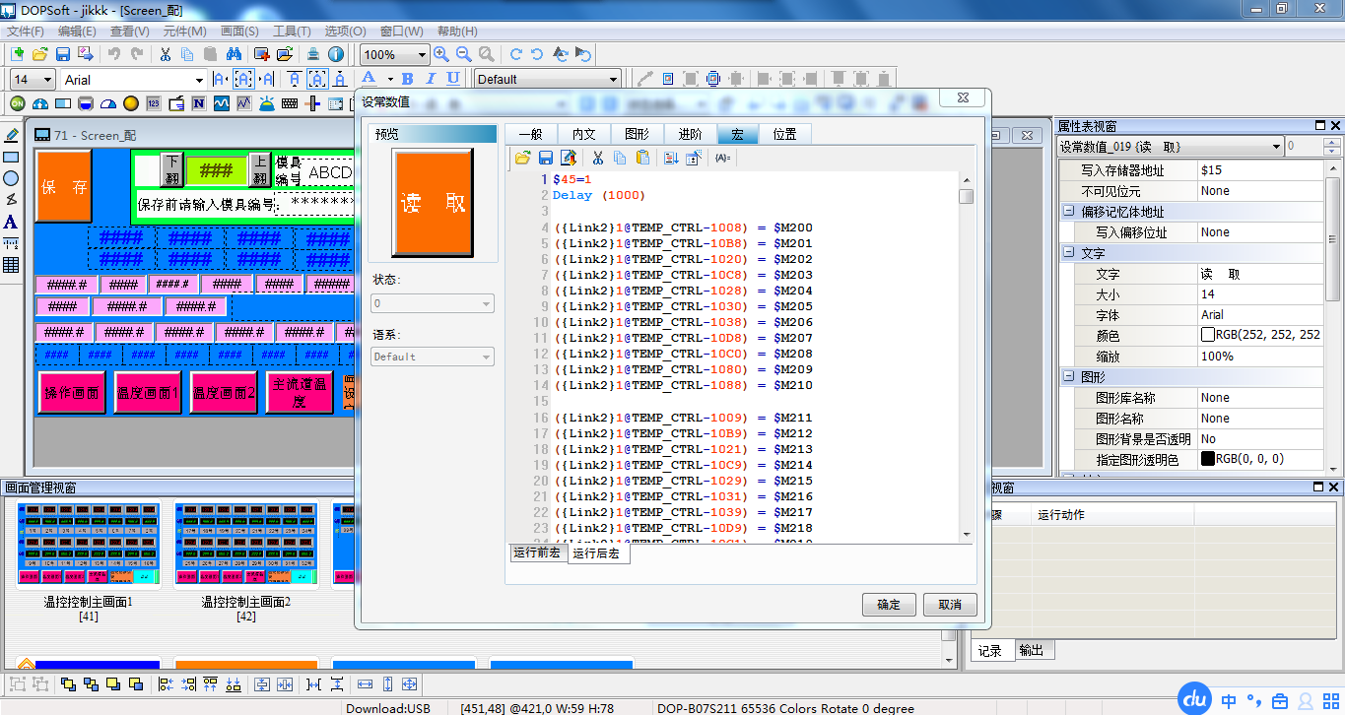Click the Zoom In magnifier icon

pos(441,54)
